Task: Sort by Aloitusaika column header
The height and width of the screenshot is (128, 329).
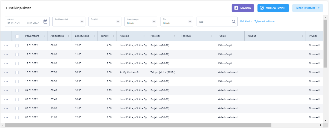Action: [x=57, y=36]
